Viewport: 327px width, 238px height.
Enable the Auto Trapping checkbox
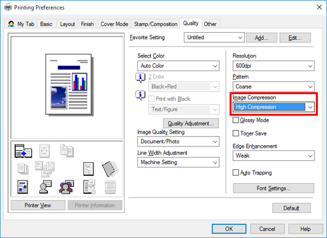click(235, 173)
